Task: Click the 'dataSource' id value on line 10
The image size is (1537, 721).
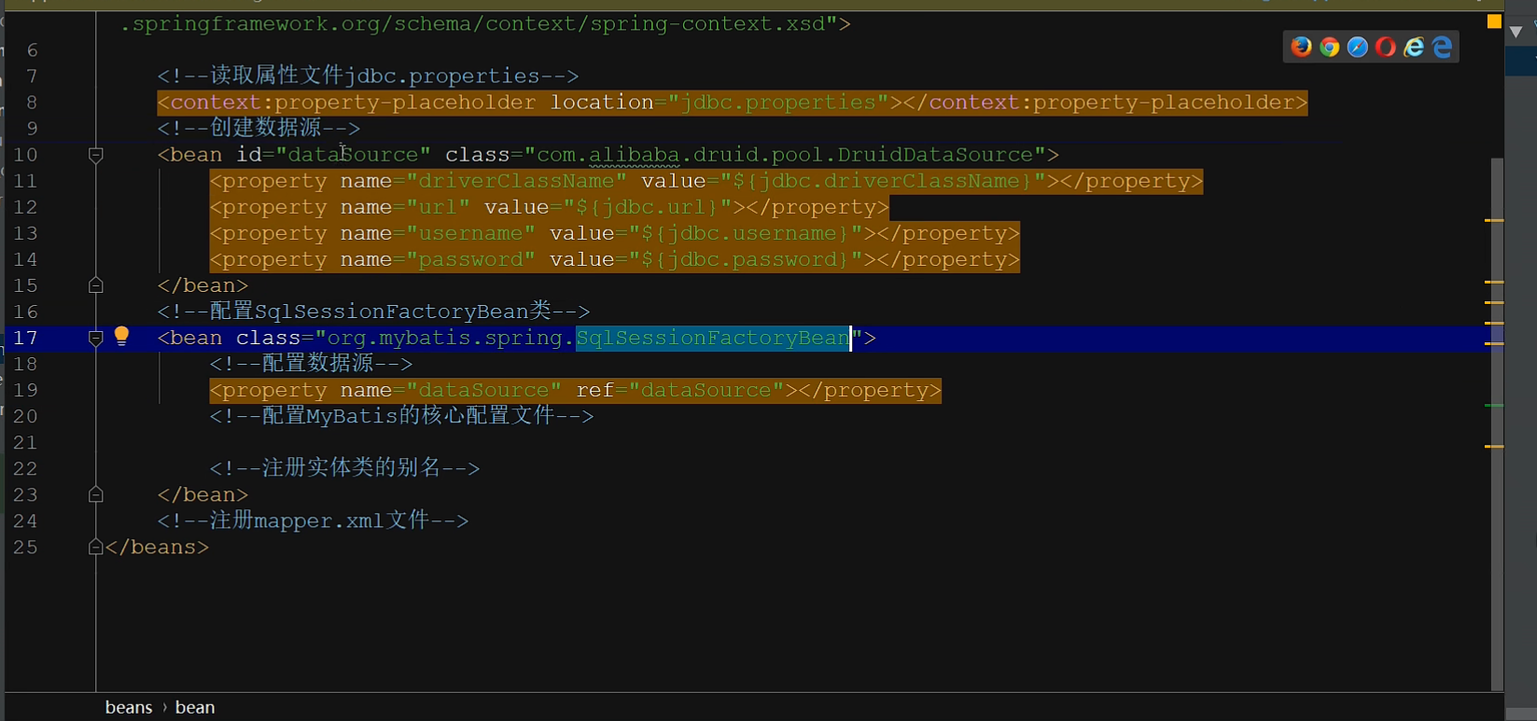Action: click(354, 155)
